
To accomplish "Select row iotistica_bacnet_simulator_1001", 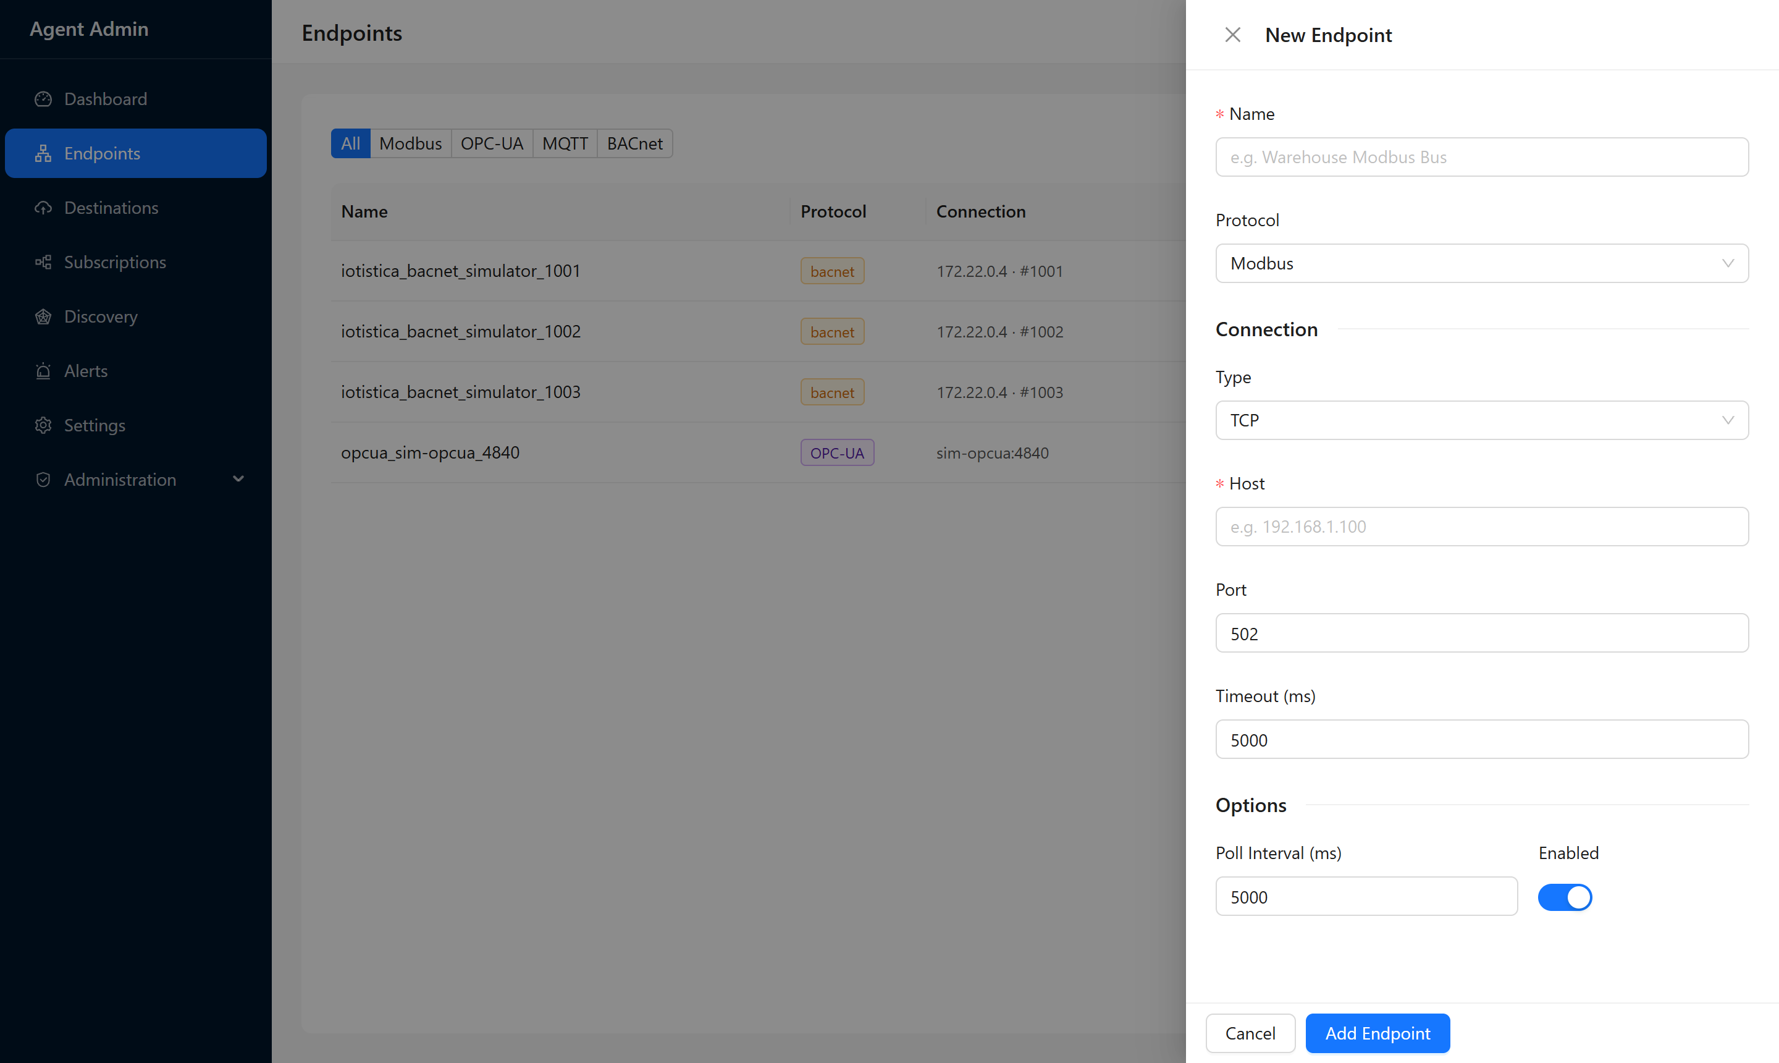I will tap(758, 271).
